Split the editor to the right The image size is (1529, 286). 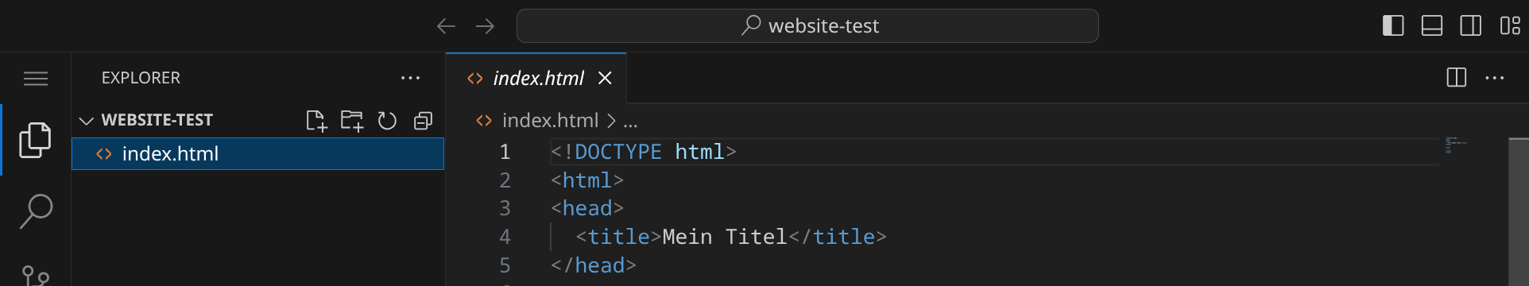point(1456,78)
